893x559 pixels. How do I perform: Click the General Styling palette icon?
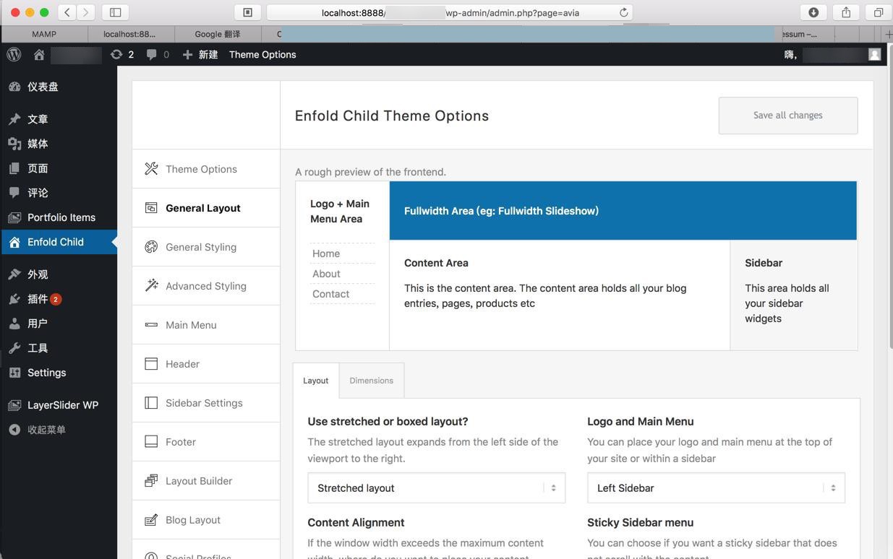coord(151,247)
